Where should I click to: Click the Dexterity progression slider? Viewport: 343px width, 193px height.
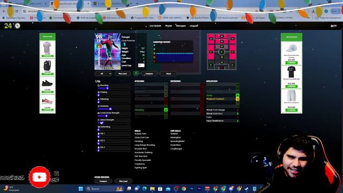tap(114, 109)
